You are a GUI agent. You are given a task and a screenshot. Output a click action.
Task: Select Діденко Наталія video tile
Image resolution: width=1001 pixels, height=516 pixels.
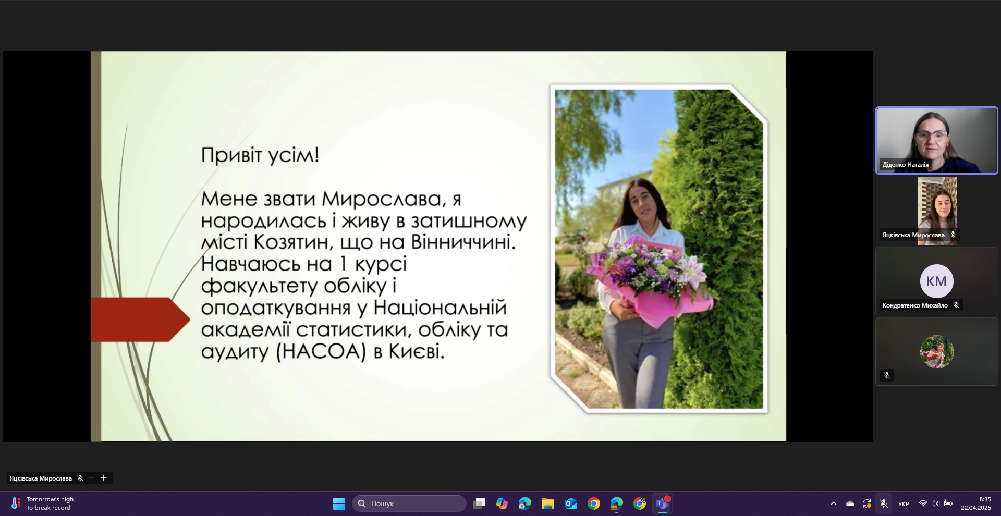pos(936,140)
